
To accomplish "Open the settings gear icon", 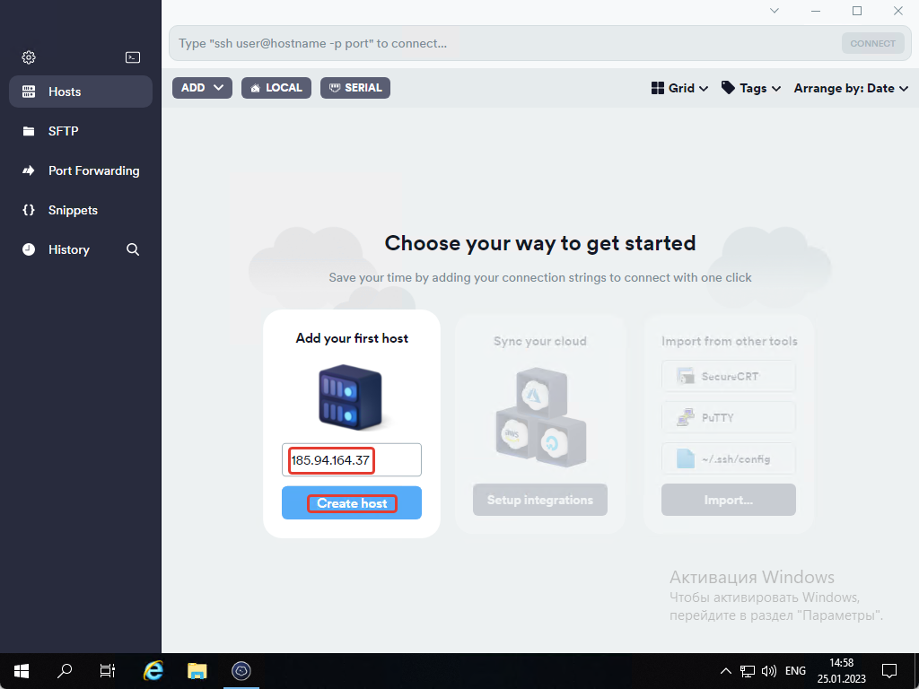I will [x=29, y=57].
